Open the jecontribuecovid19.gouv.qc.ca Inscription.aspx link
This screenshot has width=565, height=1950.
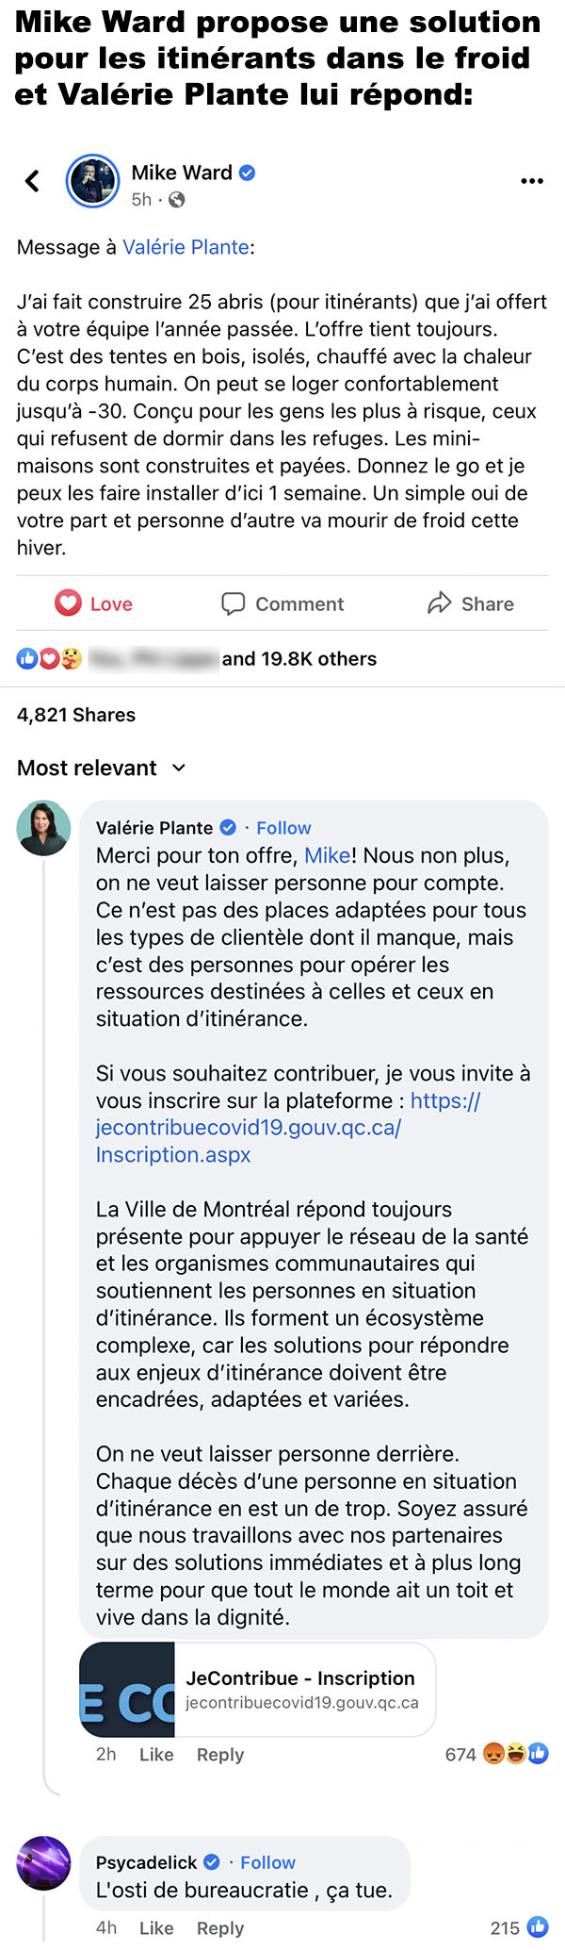click(x=288, y=1128)
